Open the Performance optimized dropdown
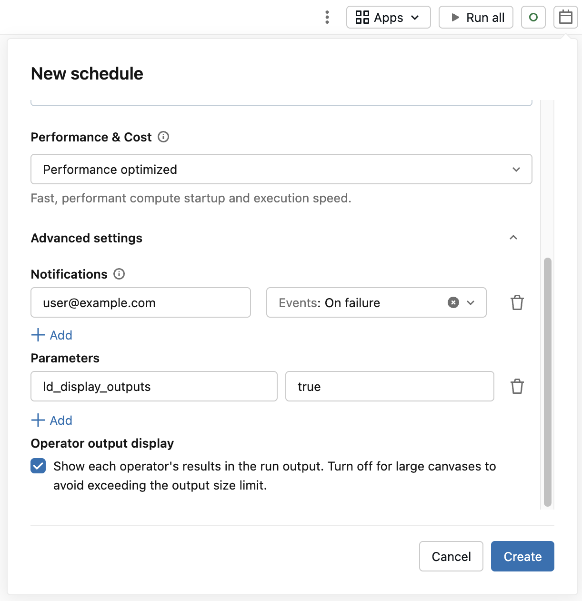582x601 pixels. click(x=281, y=169)
